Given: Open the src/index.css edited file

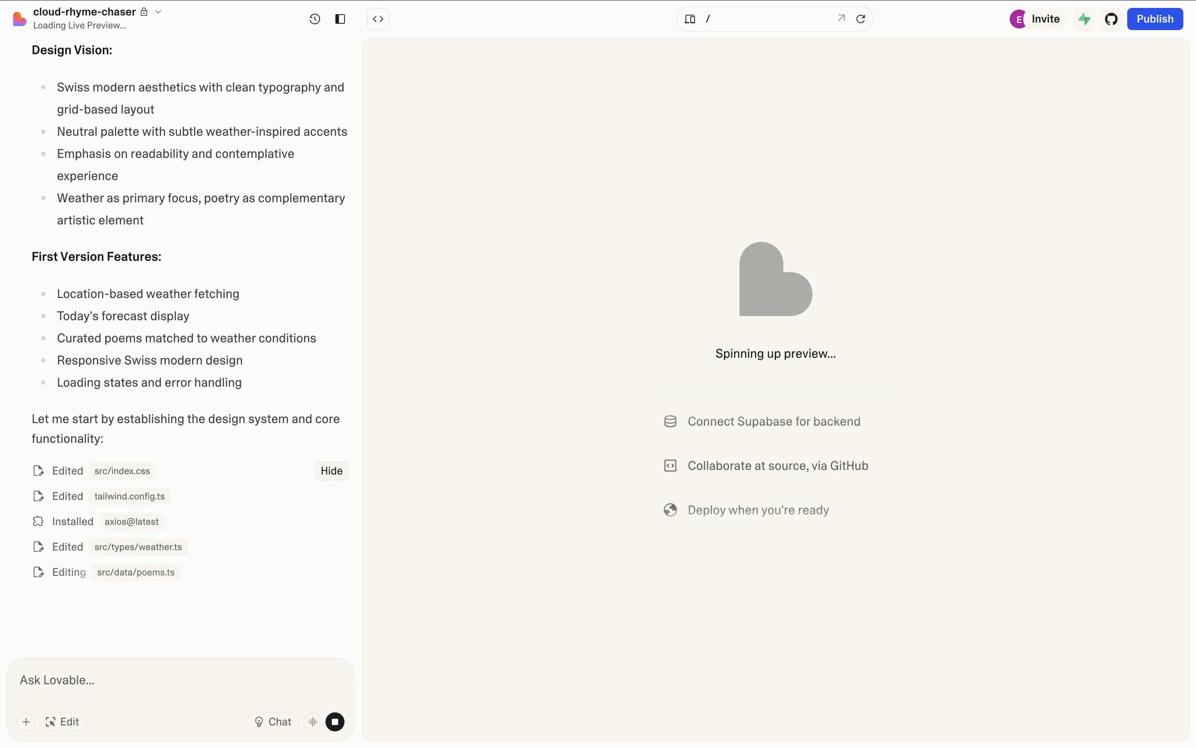Looking at the screenshot, I should 122,471.
